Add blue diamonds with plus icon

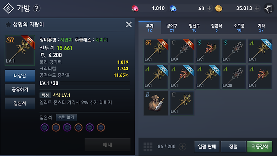(x=209, y=8)
